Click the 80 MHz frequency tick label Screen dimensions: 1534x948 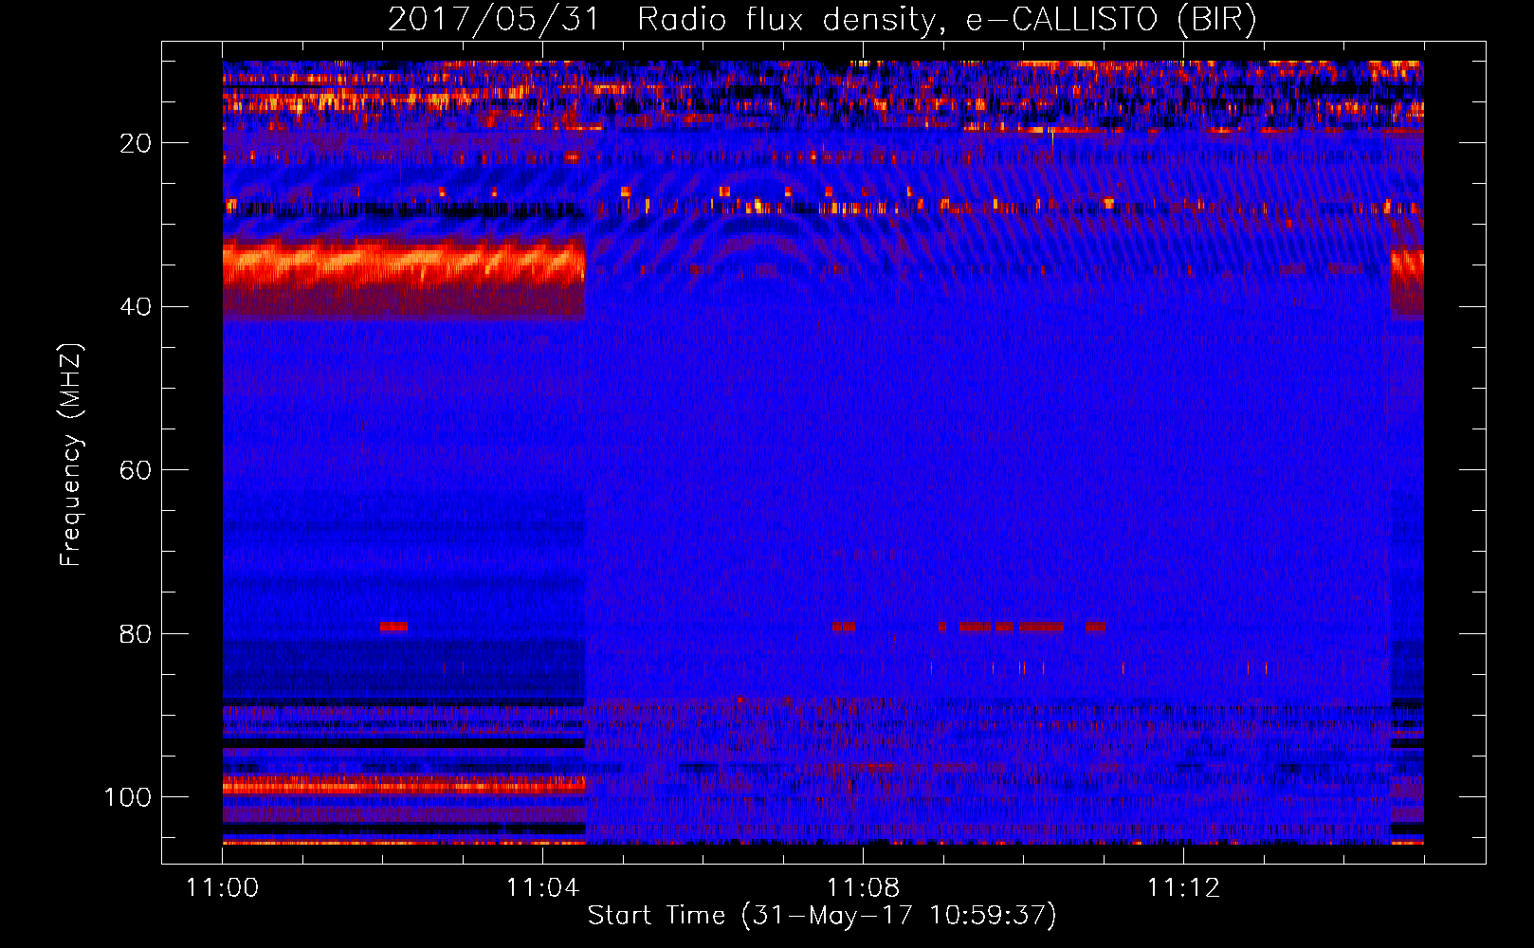coord(136,633)
